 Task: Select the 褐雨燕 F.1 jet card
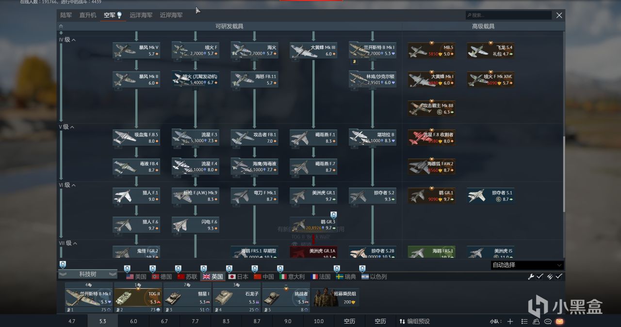(x=314, y=137)
